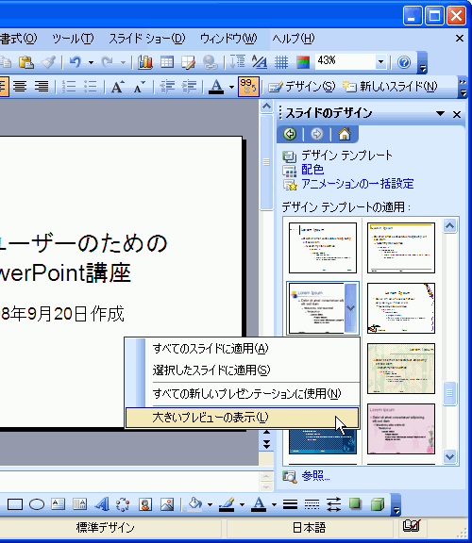Open the 43% zoom combo box
Image resolution: width=472 pixels, height=543 pixels.
(x=351, y=61)
